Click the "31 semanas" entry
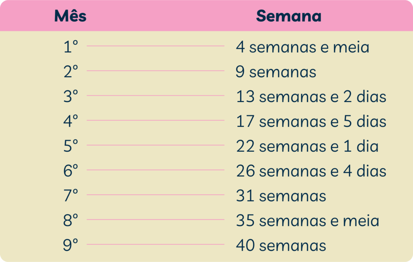This screenshot has width=413, height=262. click(x=281, y=196)
